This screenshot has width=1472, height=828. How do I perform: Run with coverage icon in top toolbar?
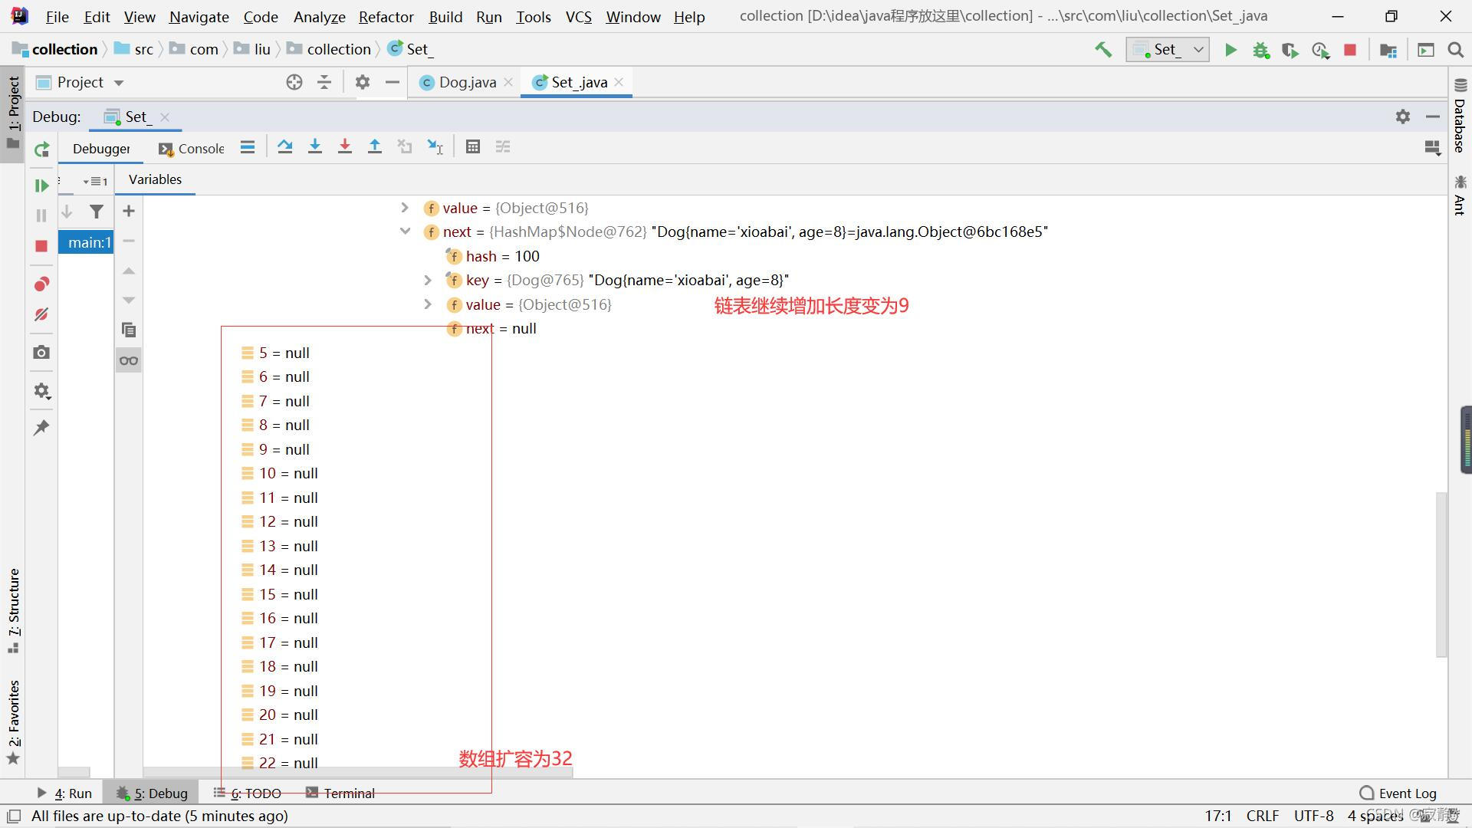[1290, 50]
